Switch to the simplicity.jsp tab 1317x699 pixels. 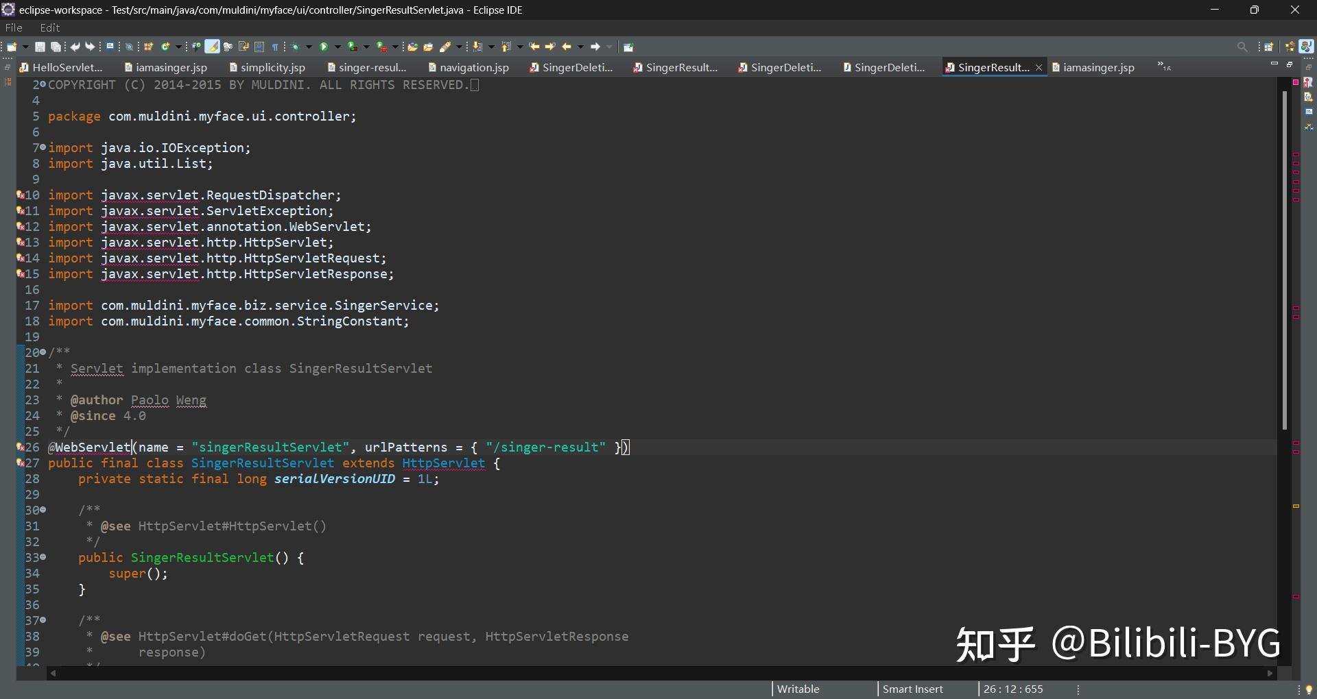[268, 67]
